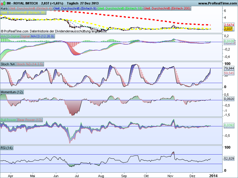Click the 0,0920 momentum value box
Screen dimensions: 238x178
pos(229,99)
